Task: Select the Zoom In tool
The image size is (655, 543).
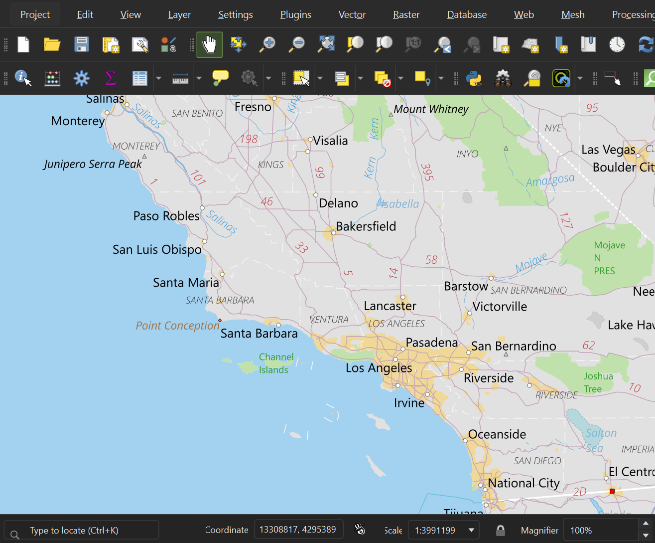Action: 267,44
